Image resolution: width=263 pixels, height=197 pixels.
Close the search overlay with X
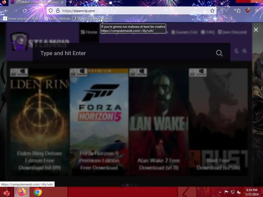tap(256, 30)
